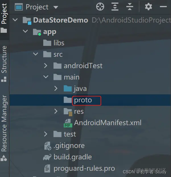
Task: Select the res folder label
Action: [79, 111]
